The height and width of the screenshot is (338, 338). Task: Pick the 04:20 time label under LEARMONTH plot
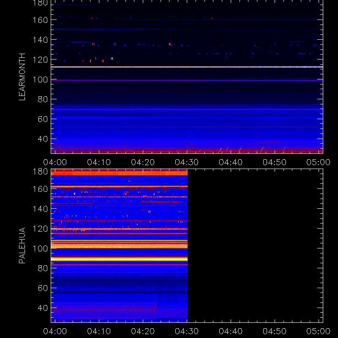pyautogui.click(x=143, y=162)
